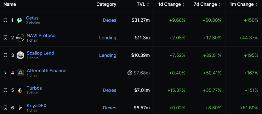Bookmark the KriyaDEX row
262x114 pixels.
pos(5,108)
